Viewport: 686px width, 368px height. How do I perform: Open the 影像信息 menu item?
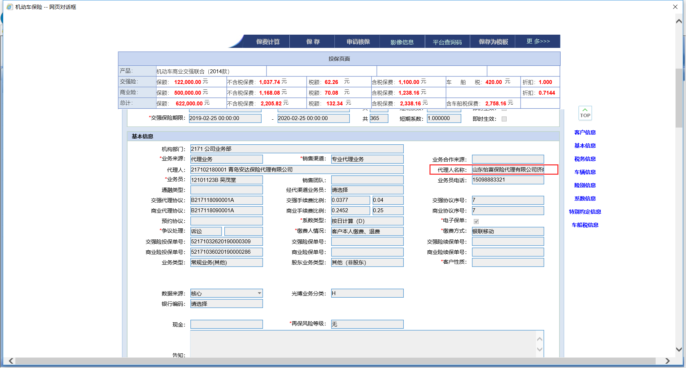(402, 42)
